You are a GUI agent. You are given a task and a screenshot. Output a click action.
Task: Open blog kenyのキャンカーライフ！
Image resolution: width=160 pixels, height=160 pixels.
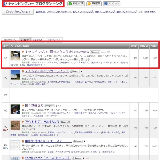coord(47,71)
